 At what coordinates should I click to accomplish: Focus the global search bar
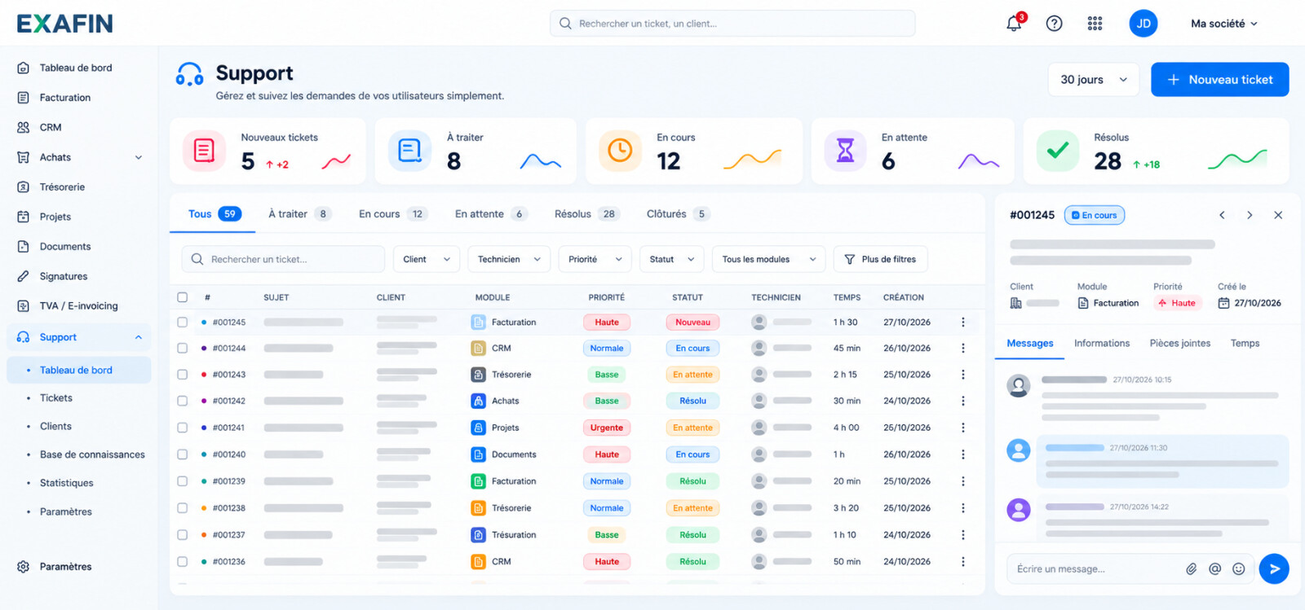(x=732, y=24)
